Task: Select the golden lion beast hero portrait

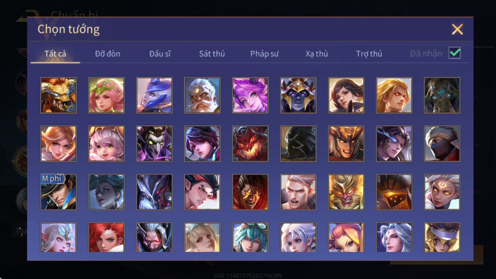Action: (x=58, y=95)
